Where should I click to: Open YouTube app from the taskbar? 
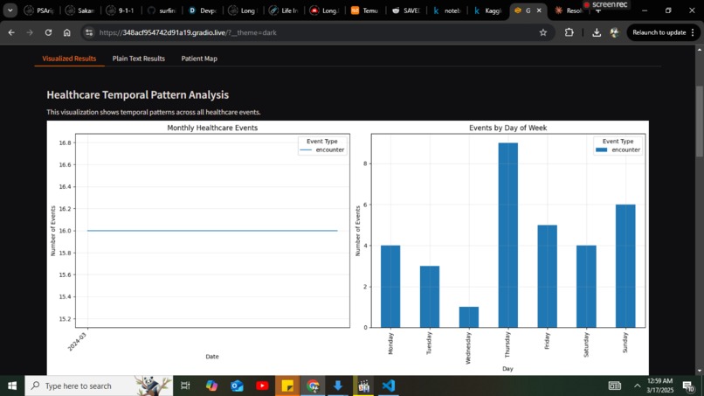tap(262, 386)
